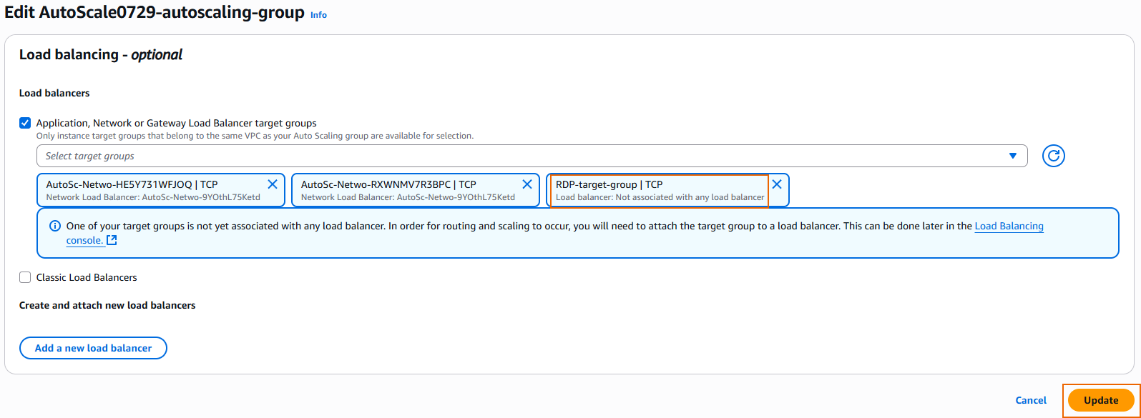Select the AutoSc-Netwo-HE5Y731WFJOQ token text

132,184
